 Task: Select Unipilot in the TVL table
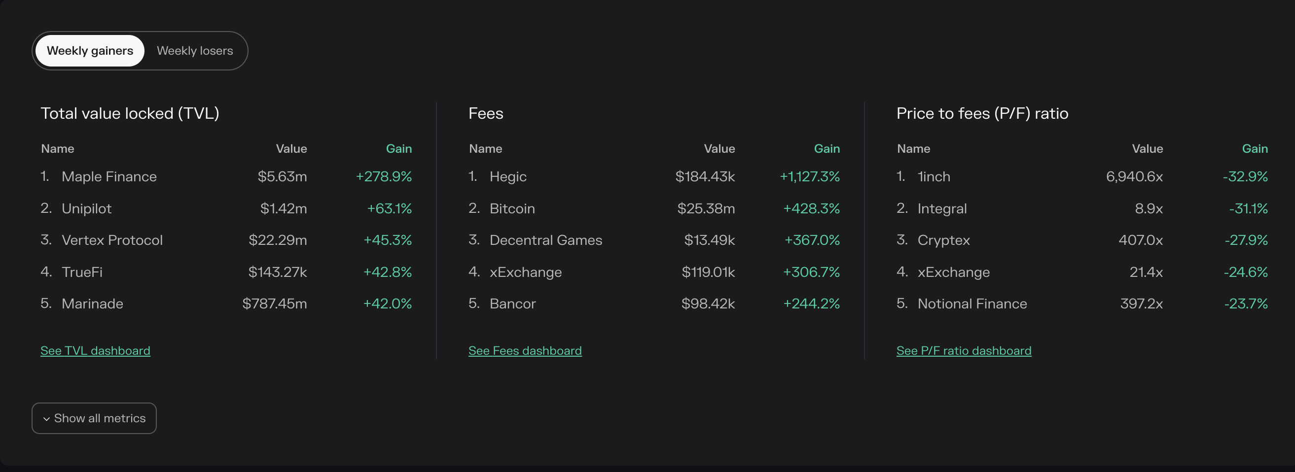[86, 208]
